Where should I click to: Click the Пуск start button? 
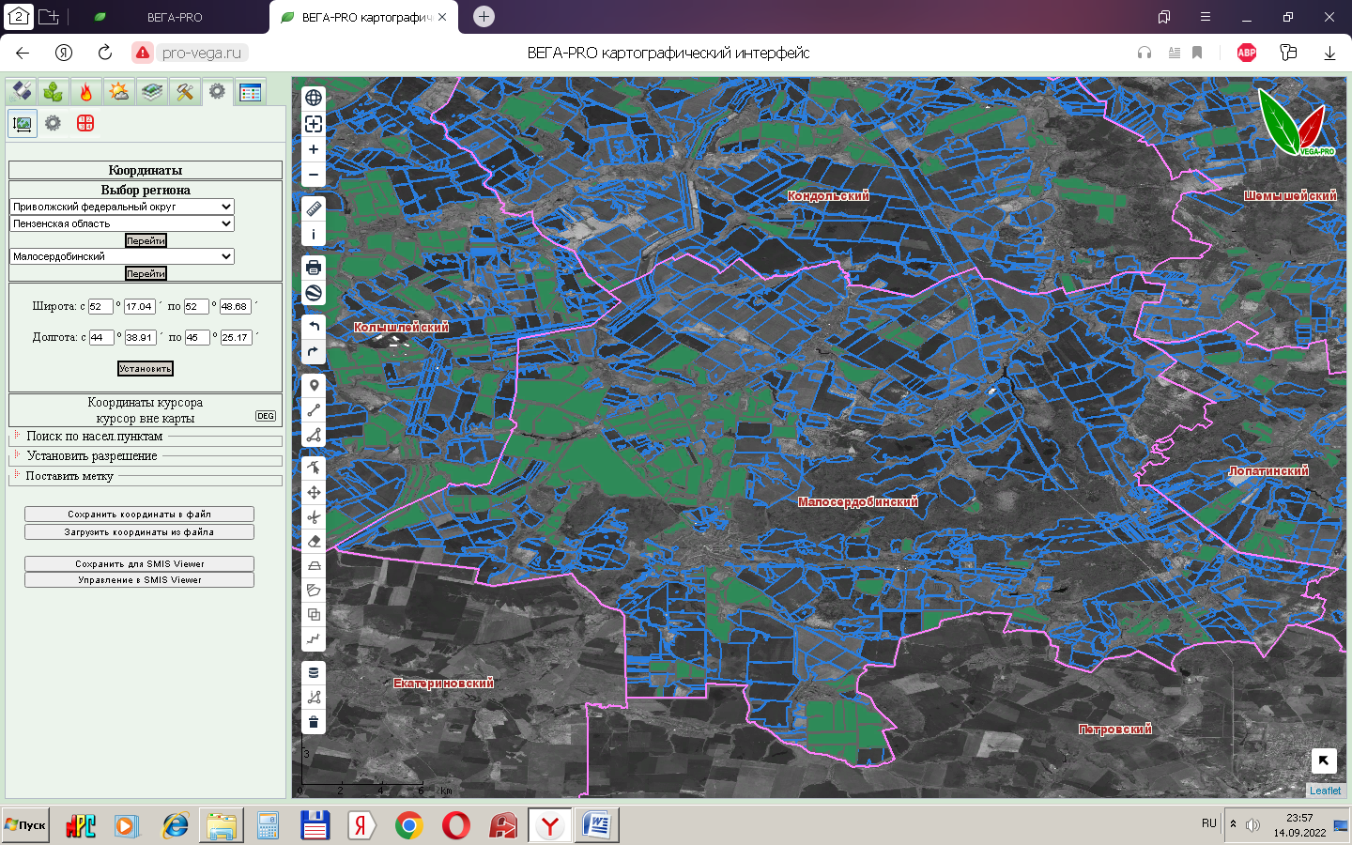25,825
